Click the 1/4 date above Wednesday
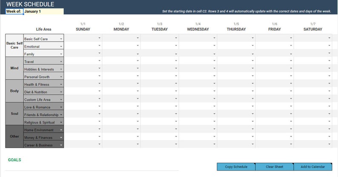The image size is (338, 177). pyautogui.click(x=198, y=24)
